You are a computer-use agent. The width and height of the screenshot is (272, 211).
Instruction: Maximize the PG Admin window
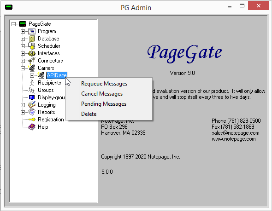pos(242,6)
